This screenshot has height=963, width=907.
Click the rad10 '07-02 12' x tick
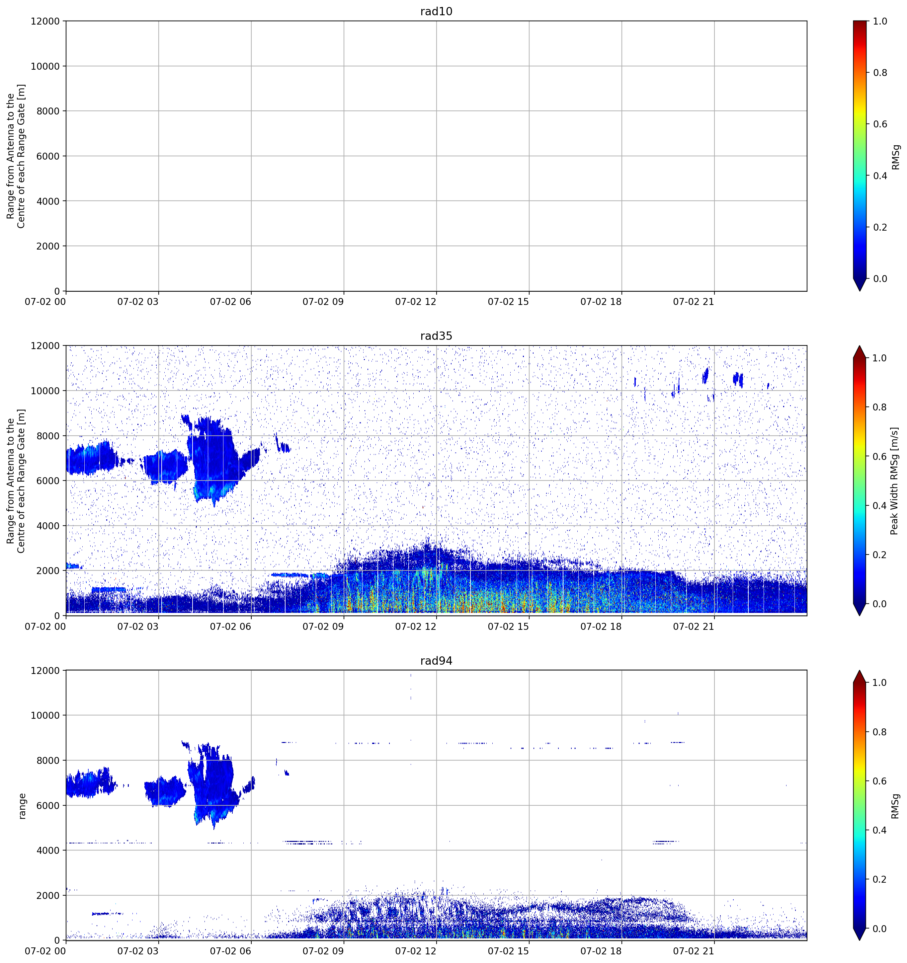coord(416,302)
